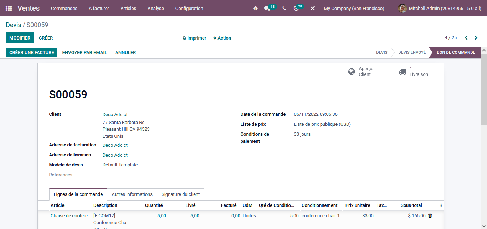Sort by Conditionnement column header

(319, 205)
